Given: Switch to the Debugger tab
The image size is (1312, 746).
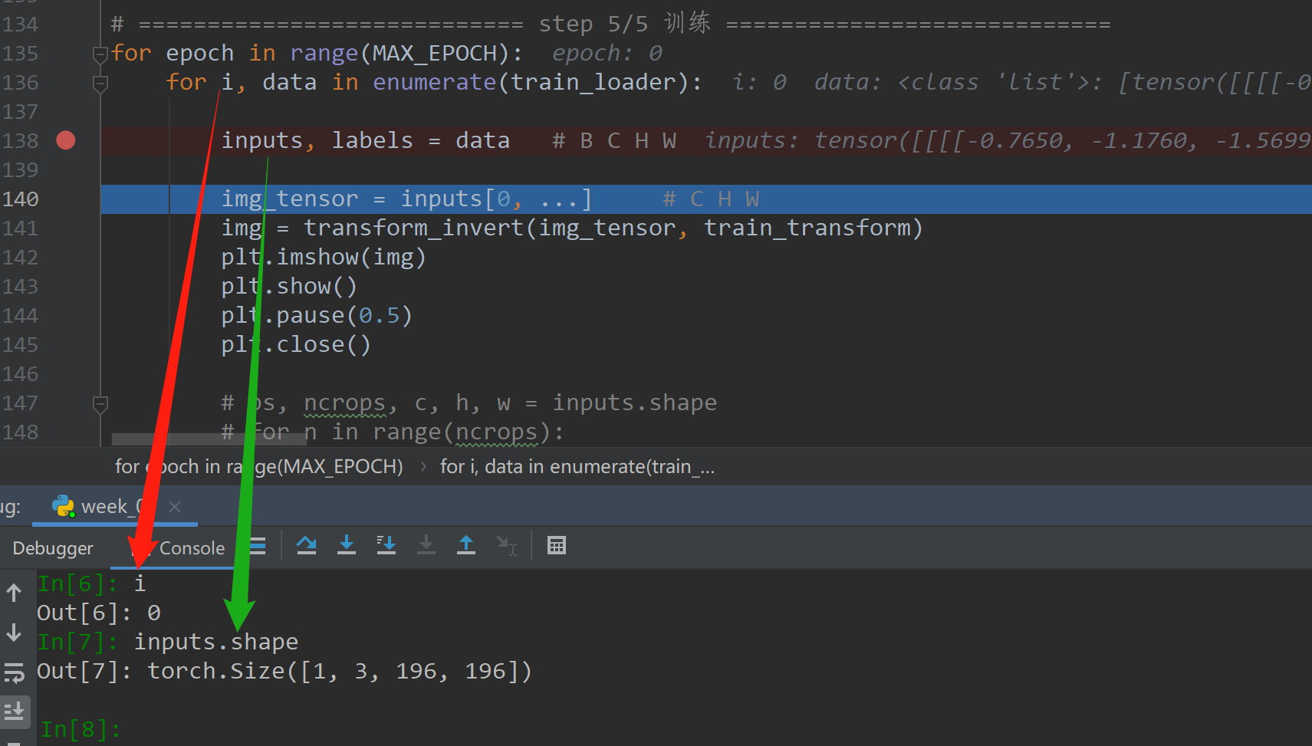Looking at the screenshot, I should pyautogui.click(x=53, y=548).
